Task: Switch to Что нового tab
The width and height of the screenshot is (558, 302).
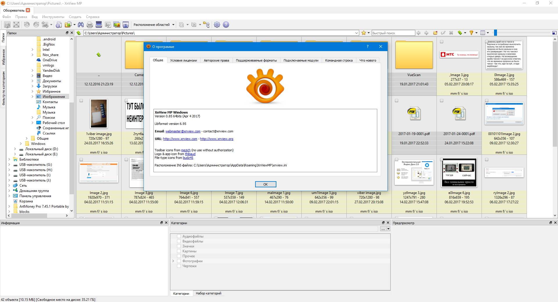Action: click(x=368, y=60)
